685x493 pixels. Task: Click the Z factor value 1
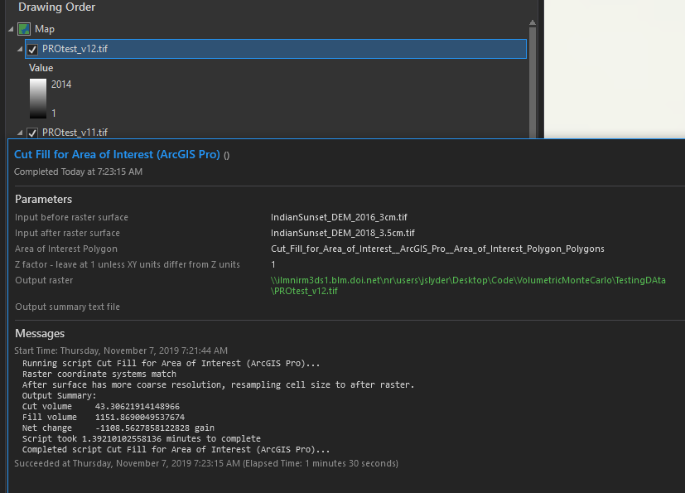pos(273,264)
